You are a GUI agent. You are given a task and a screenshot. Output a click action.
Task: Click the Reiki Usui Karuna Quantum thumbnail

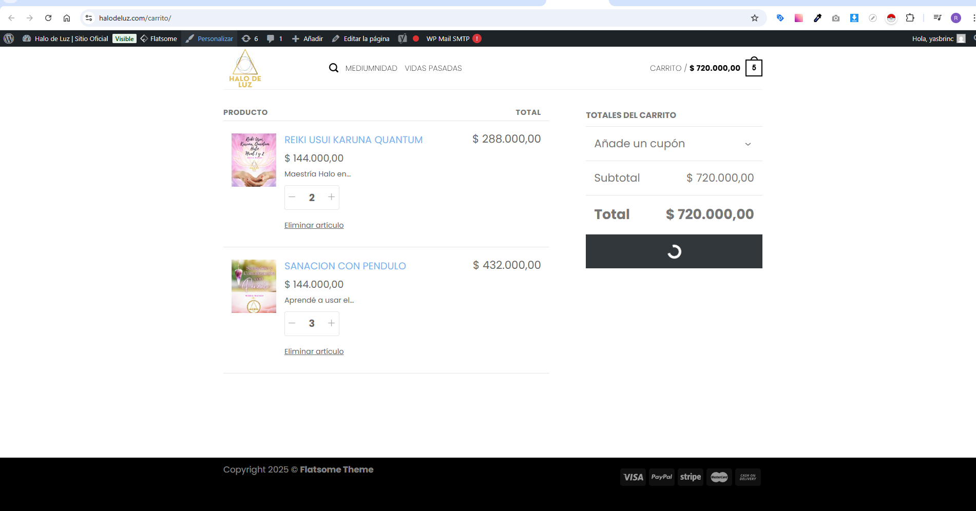254,160
